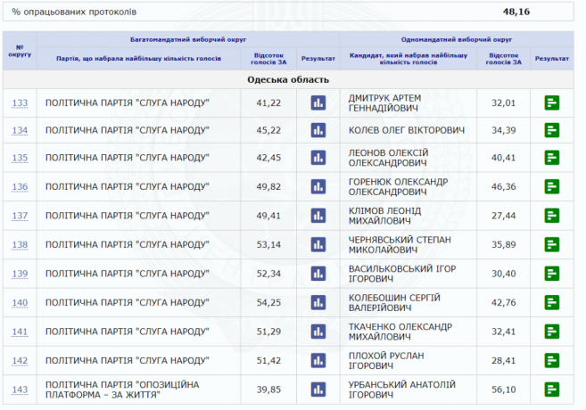View candidate results list for district 143

(x=551, y=389)
